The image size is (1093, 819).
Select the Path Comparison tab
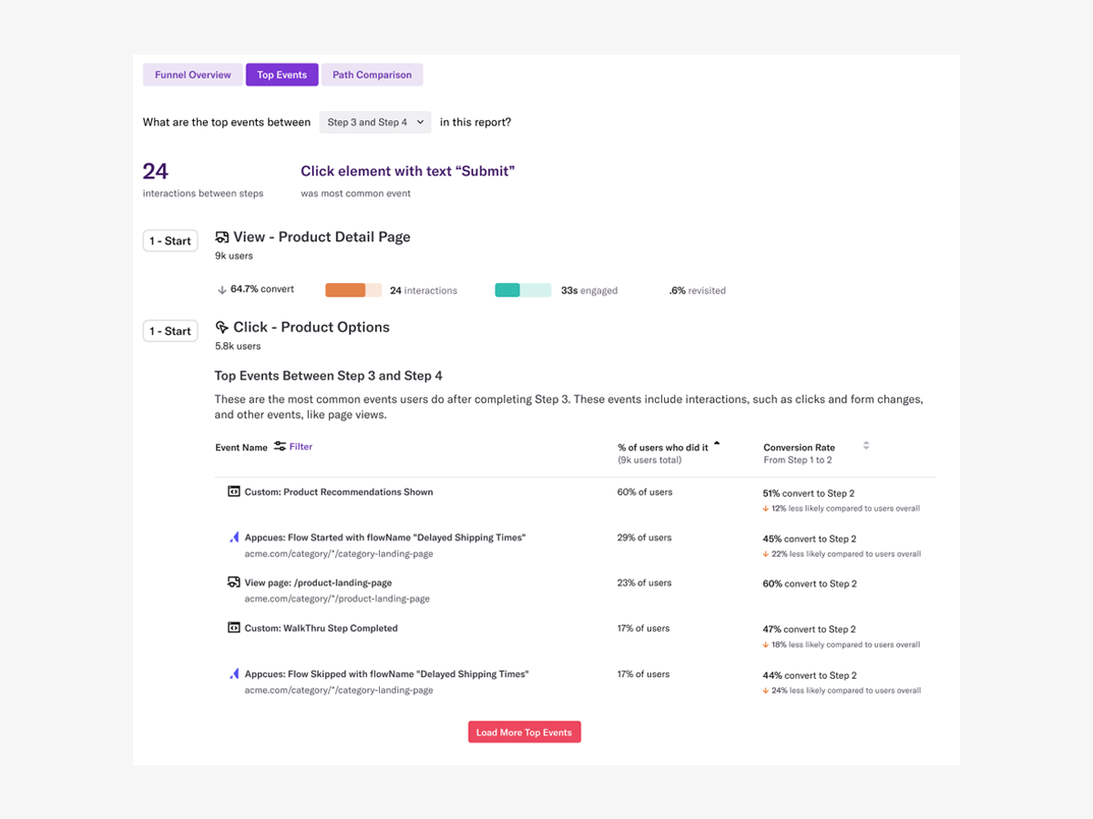click(x=372, y=75)
